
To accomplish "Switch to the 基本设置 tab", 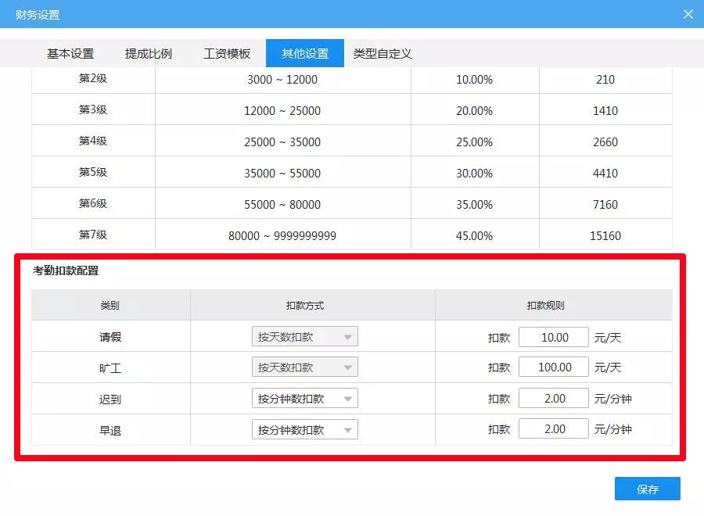I will [x=73, y=53].
